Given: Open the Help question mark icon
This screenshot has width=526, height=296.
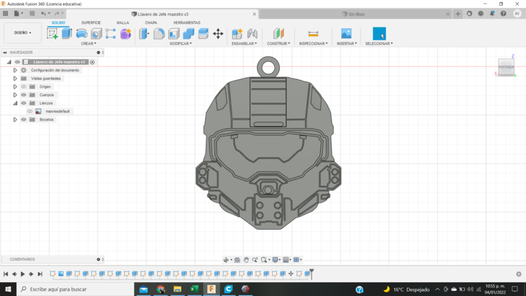Looking at the screenshot, I should pyautogui.click(x=503, y=14).
